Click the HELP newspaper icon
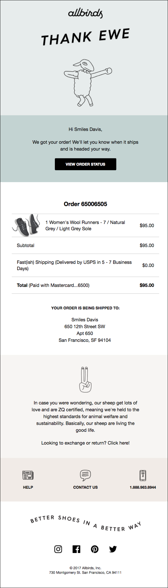This screenshot has height=588, width=168. pyautogui.click(x=28, y=475)
